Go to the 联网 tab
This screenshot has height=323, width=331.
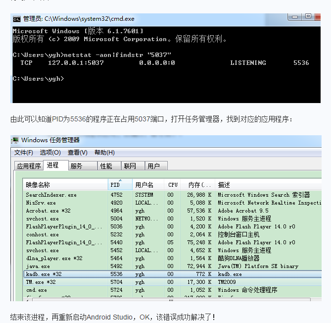[x=133, y=166]
